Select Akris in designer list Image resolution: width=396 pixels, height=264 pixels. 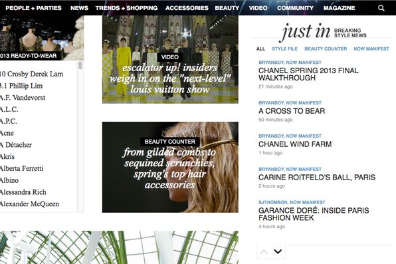click(7, 157)
